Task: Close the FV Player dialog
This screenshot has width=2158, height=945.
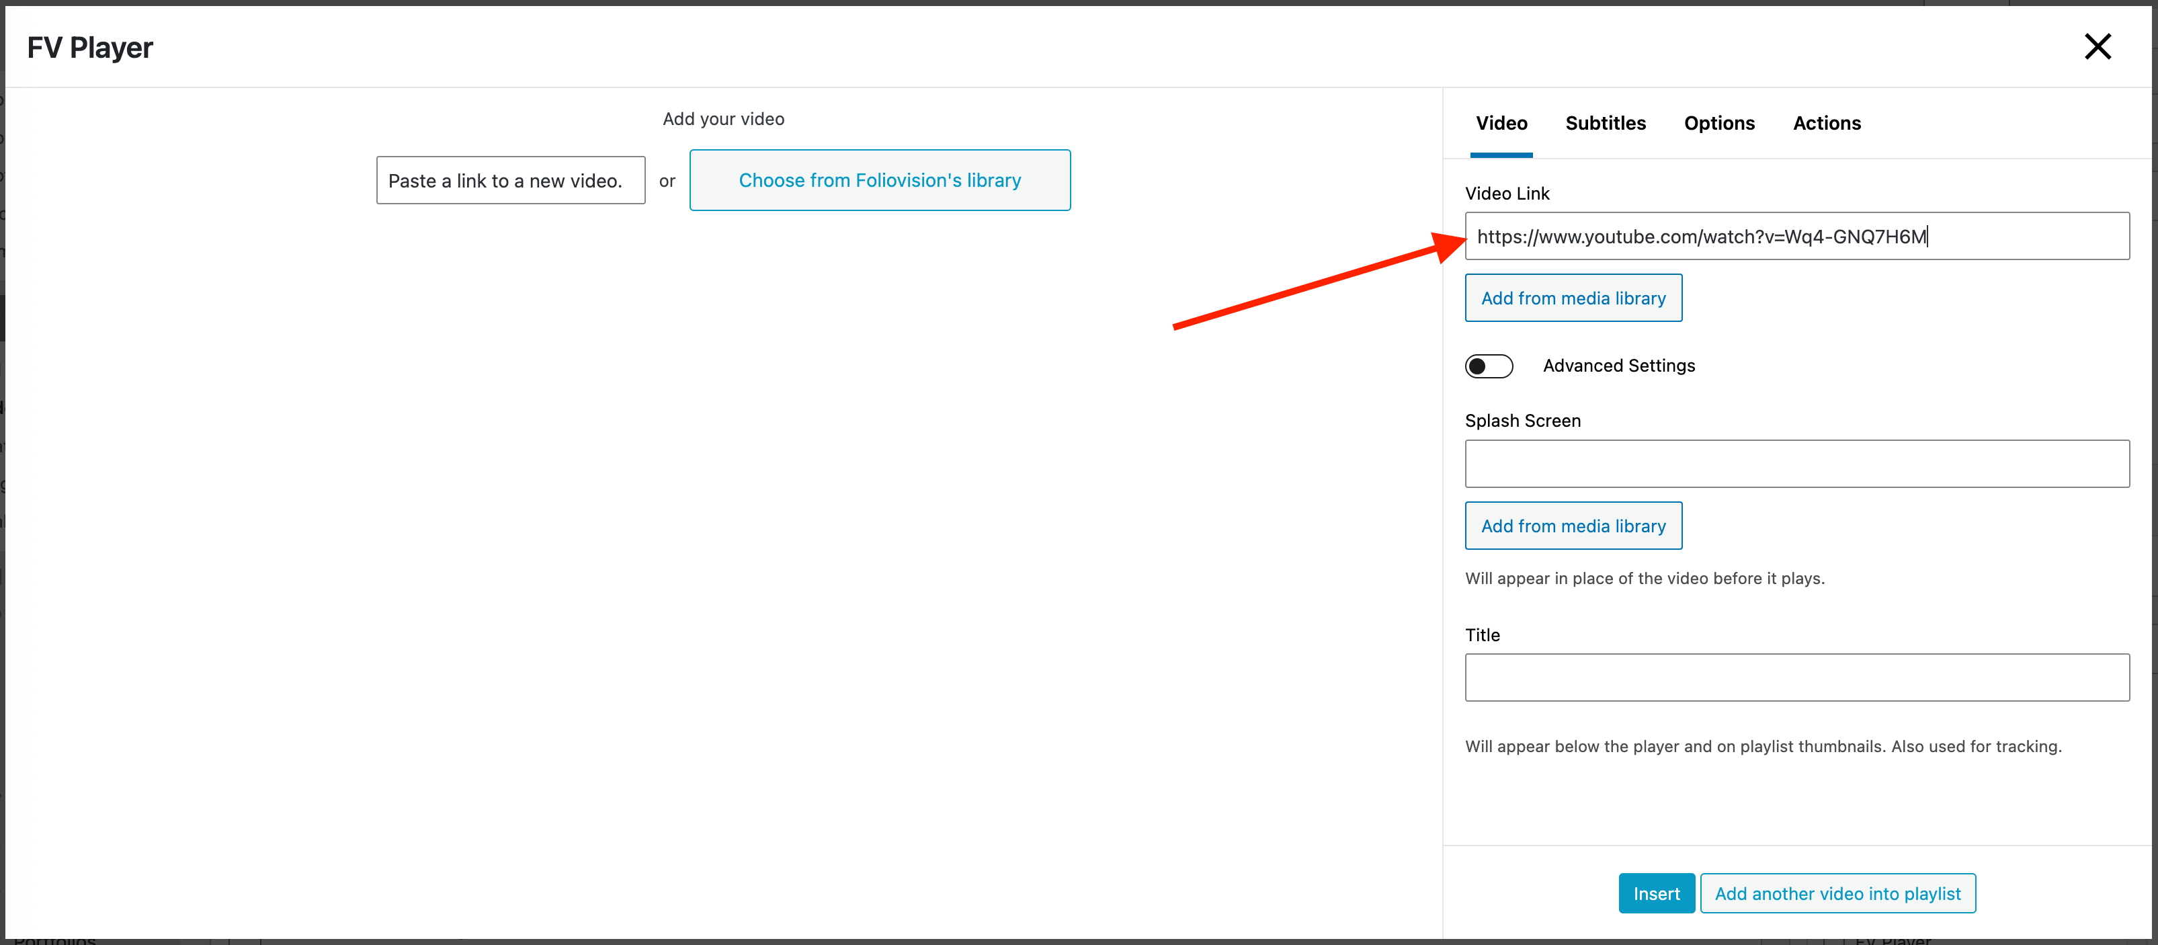Action: click(2097, 47)
